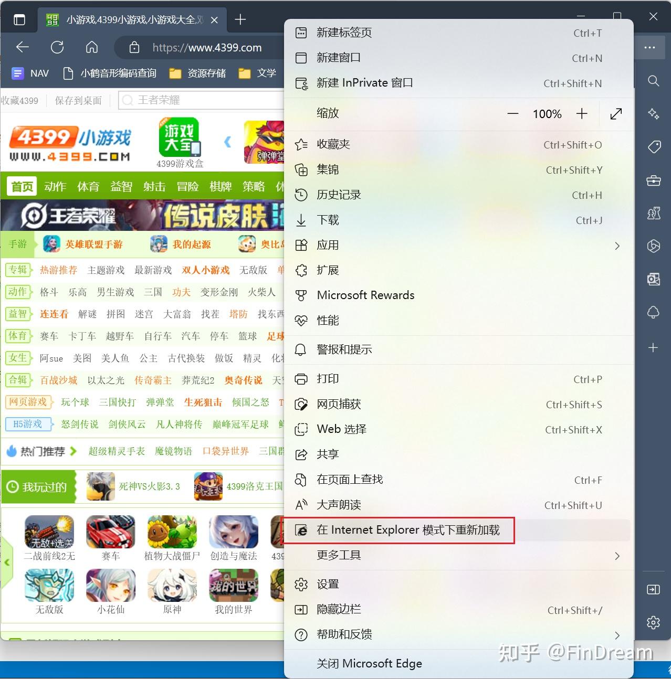
Task: Select 新建窗口 menu entry
Action: (x=459, y=58)
